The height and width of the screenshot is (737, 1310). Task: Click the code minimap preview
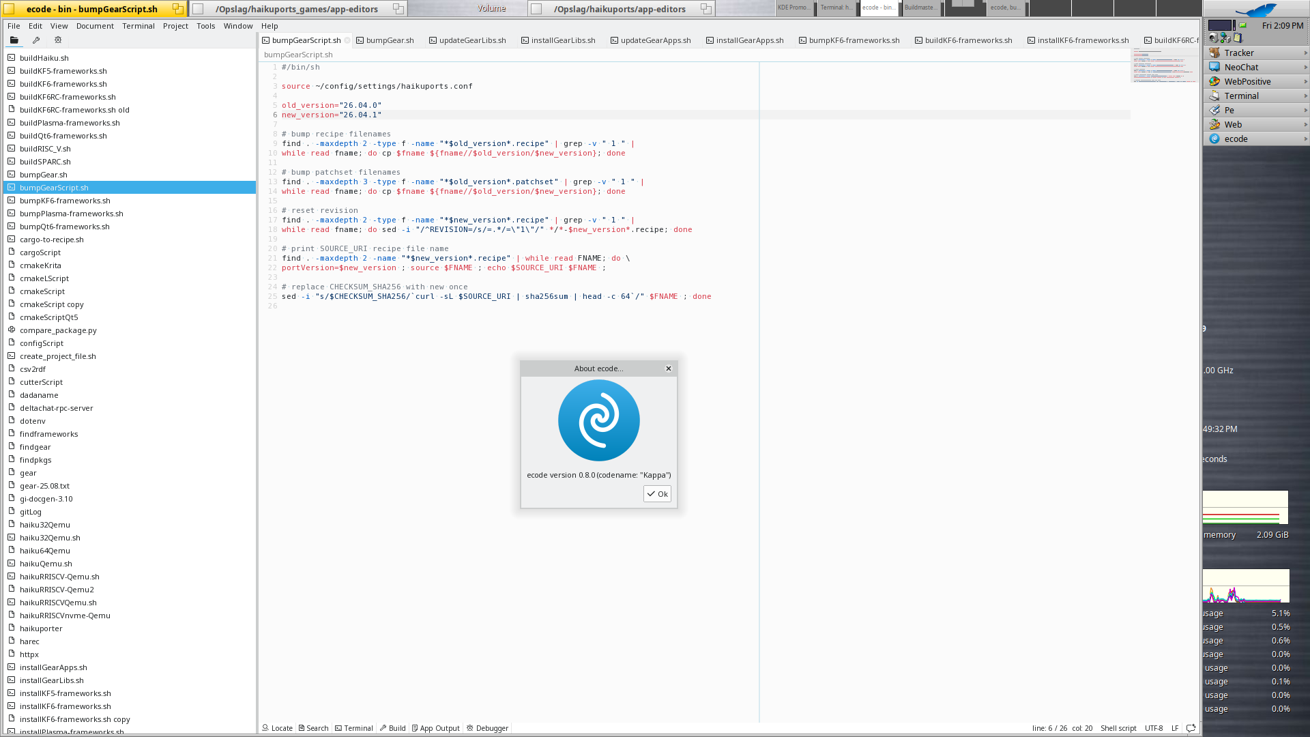pos(1164,66)
